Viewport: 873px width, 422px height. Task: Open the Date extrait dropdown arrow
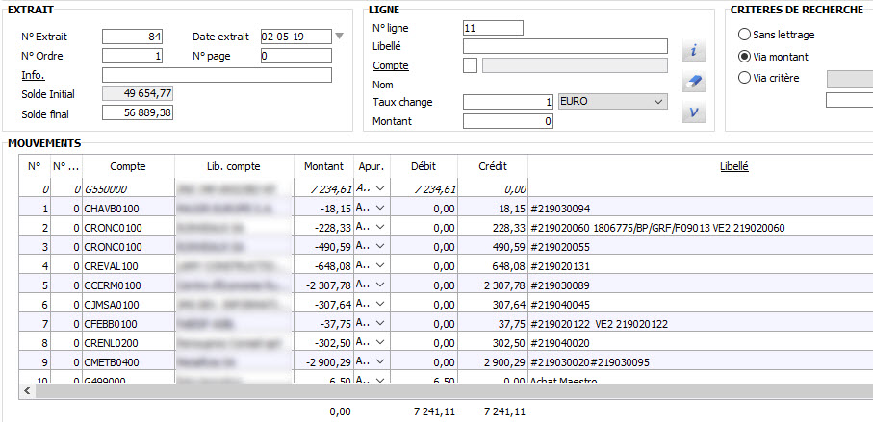(339, 37)
